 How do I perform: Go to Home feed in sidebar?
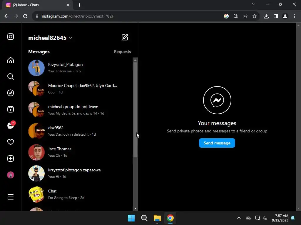(x=11, y=60)
